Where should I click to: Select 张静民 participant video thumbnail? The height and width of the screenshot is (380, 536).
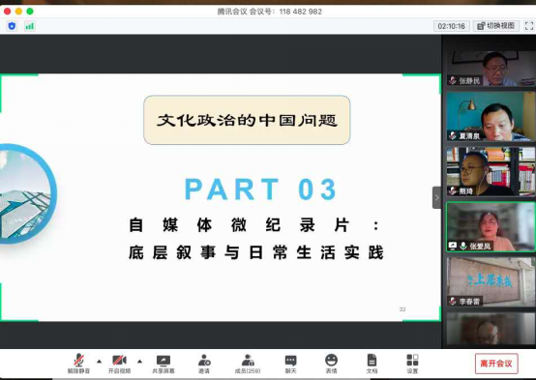point(491,69)
